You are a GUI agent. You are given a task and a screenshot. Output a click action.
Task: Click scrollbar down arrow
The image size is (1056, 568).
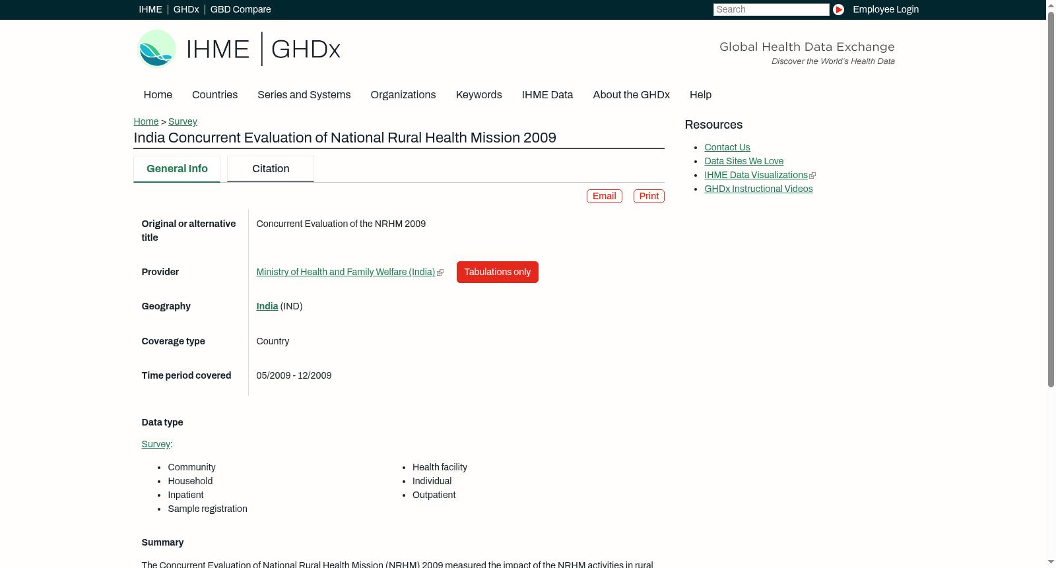(1051, 562)
